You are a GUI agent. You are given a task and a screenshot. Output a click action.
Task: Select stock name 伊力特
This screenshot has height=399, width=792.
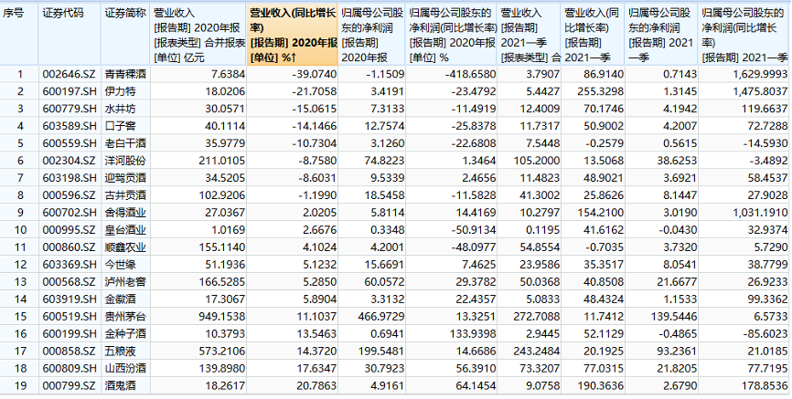(120, 91)
